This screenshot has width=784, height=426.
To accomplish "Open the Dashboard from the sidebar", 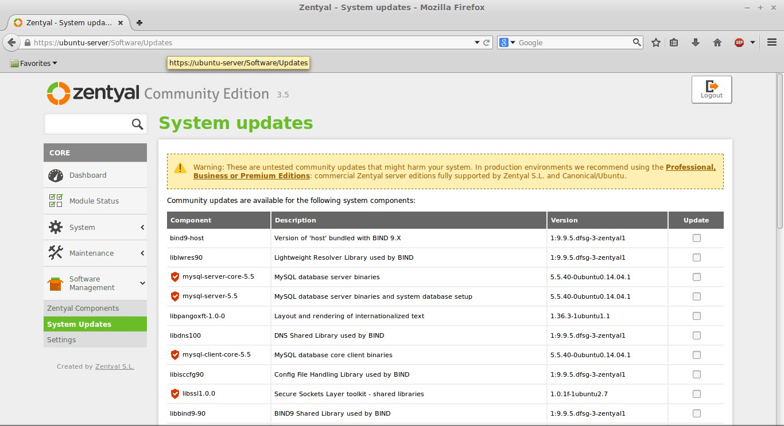I will click(55, 175).
